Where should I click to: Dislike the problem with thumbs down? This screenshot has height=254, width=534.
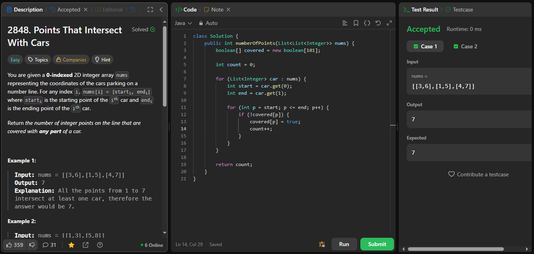click(32, 245)
